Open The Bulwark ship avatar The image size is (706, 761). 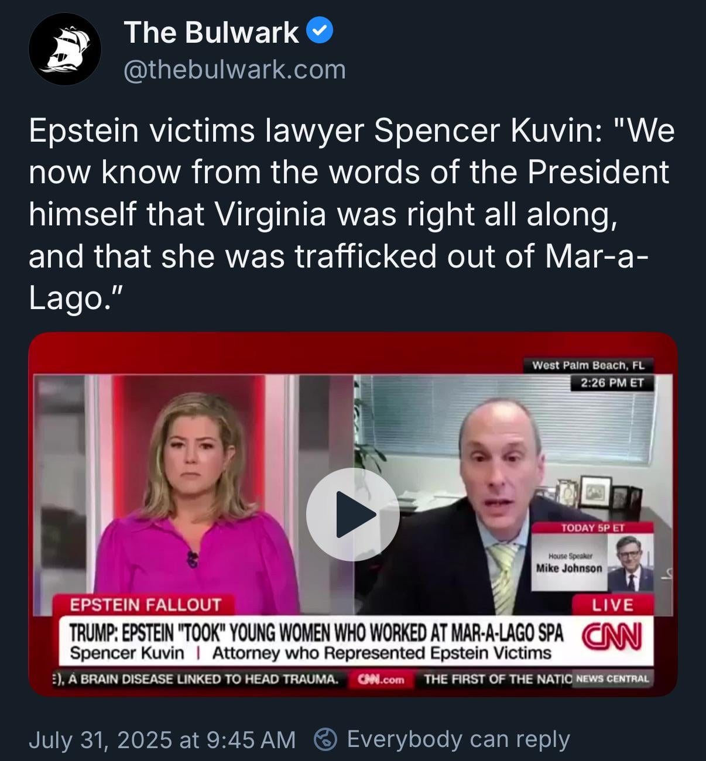pyautogui.click(x=64, y=50)
